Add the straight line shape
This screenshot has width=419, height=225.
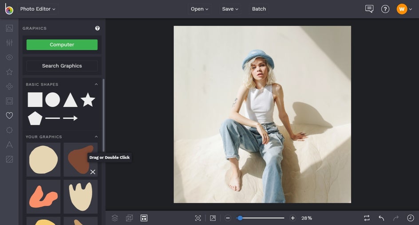(53, 118)
